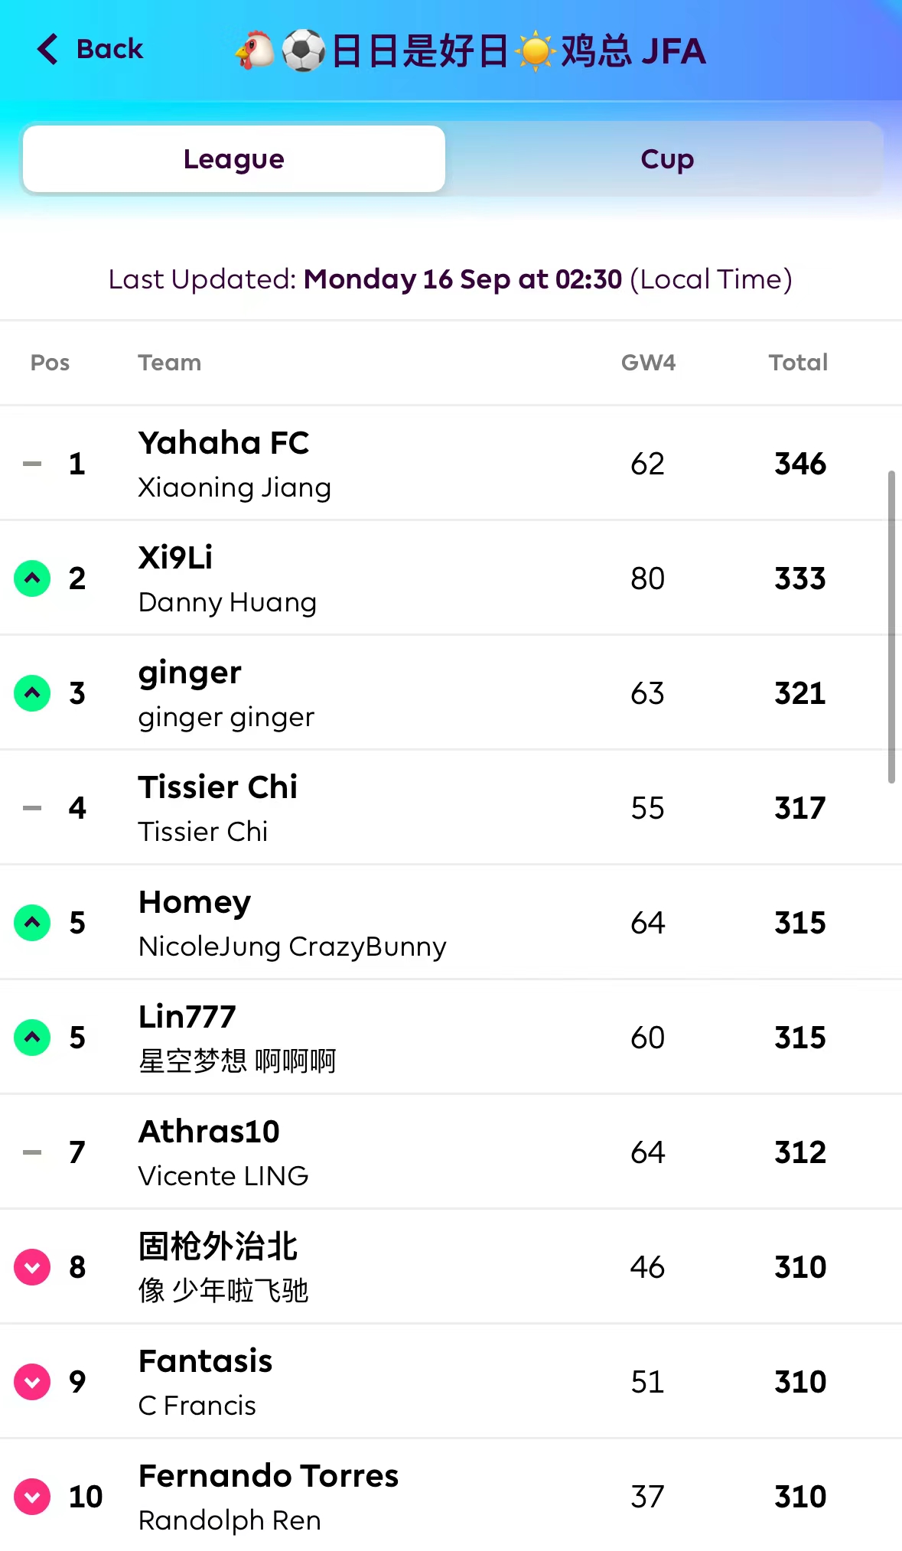Click green up arrow beside Lin777
This screenshot has height=1551, width=902.
click(x=32, y=1038)
